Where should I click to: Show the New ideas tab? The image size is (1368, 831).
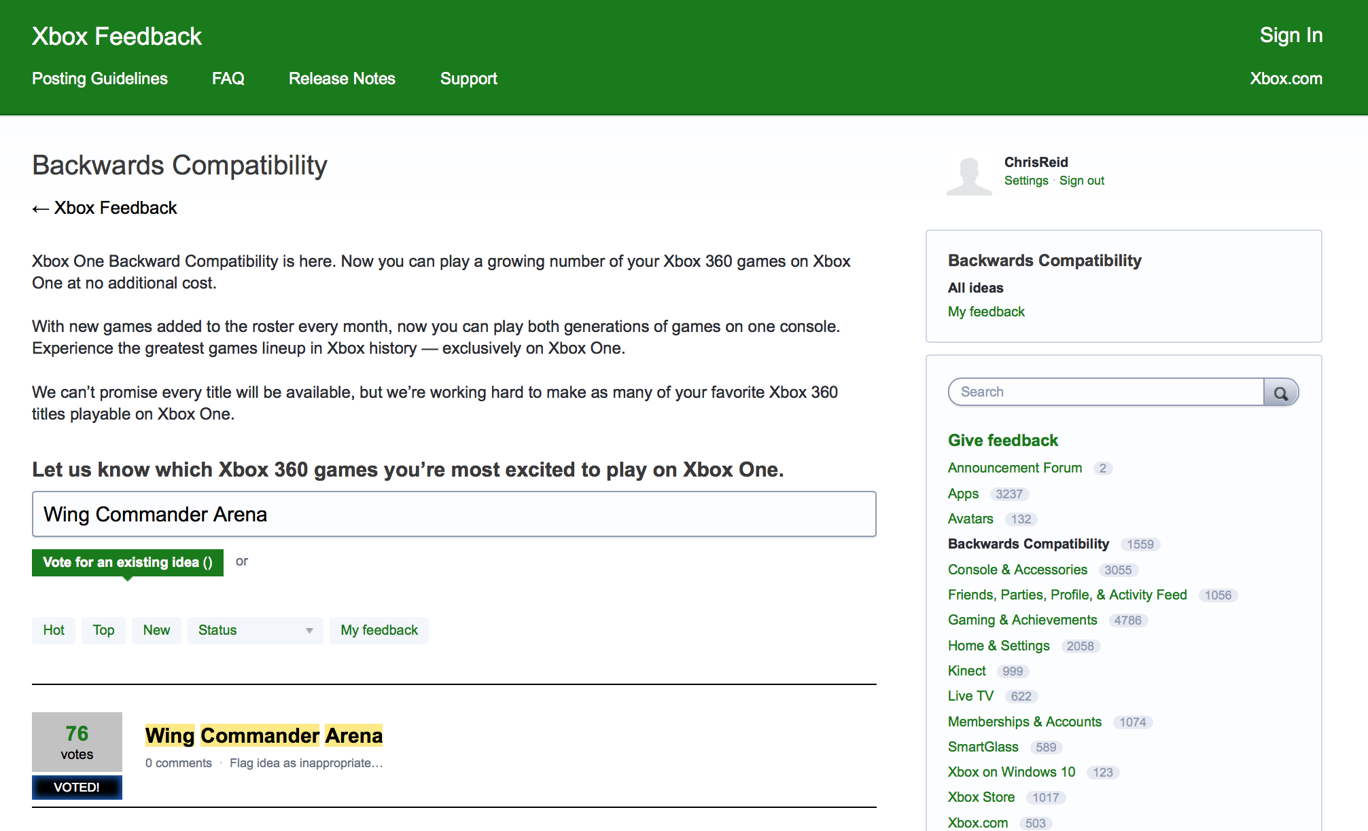(x=156, y=630)
